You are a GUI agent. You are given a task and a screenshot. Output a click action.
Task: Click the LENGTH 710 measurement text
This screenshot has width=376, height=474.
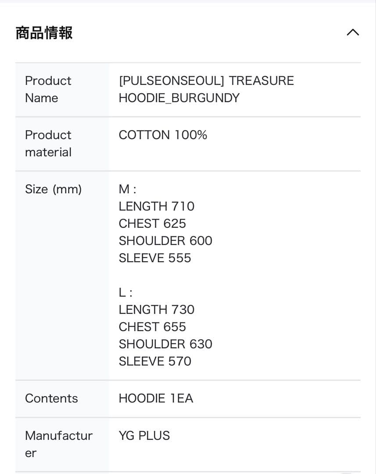tap(157, 206)
